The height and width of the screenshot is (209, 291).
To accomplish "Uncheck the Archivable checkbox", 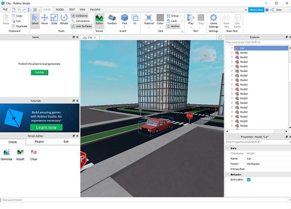I will click(249, 179).
